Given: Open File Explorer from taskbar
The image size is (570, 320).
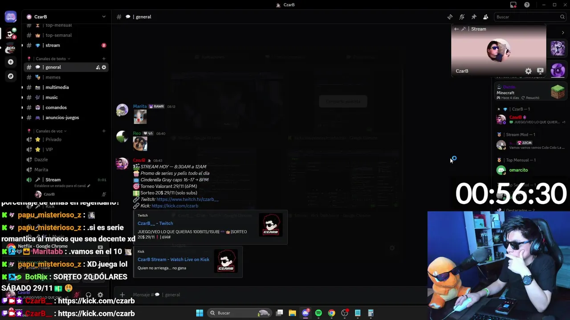Looking at the screenshot, I should pos(292,313).
